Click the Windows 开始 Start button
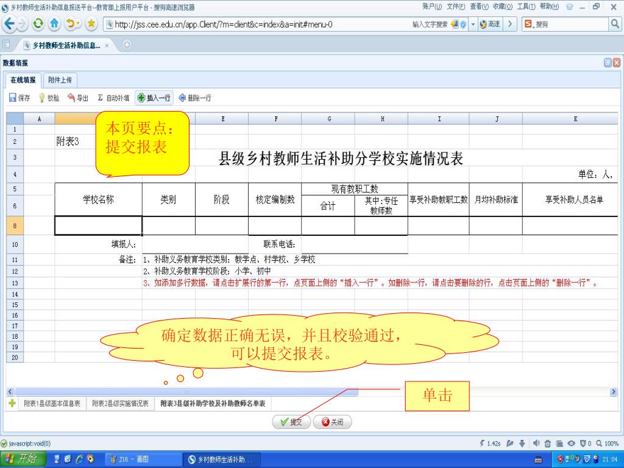This screenshot has height=468, width=624. point(23,459)
